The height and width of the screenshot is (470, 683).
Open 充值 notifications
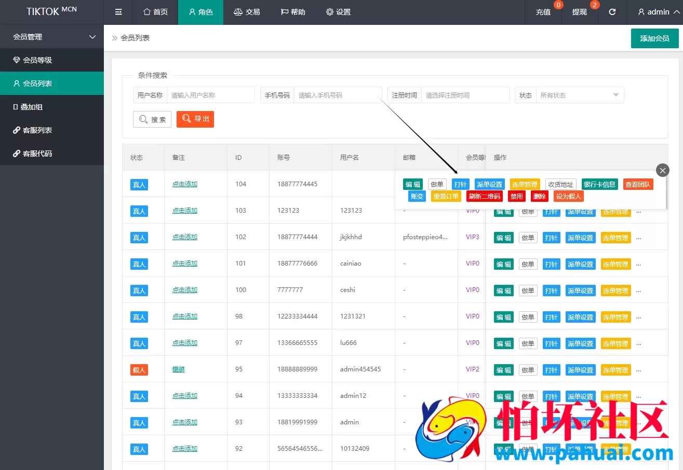click(x=543, y=12)
